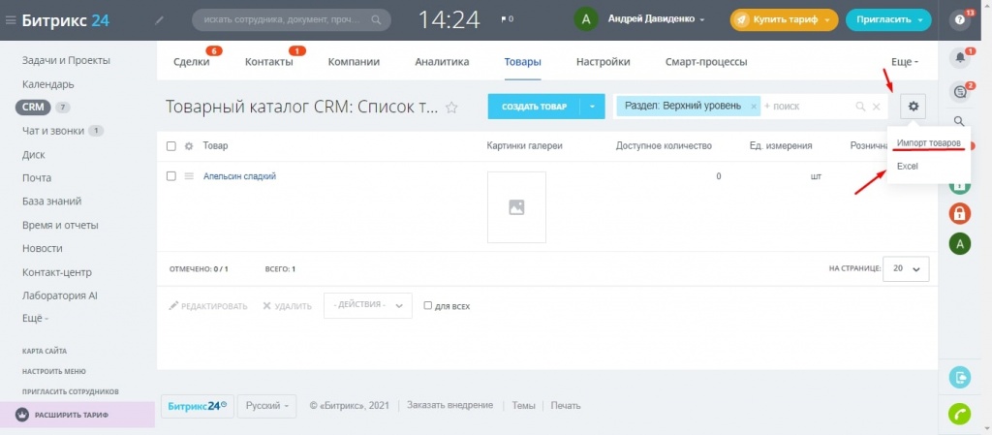Switch to the 'Сделки' tab
Viewport: 992px width, 435px height.
point(191,62)
